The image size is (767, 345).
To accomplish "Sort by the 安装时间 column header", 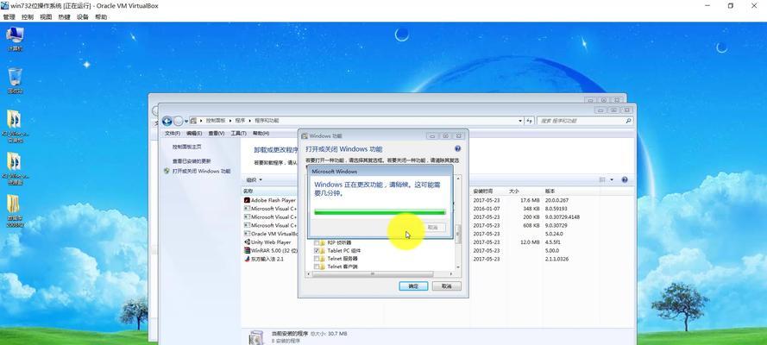I will click(483, 191).
